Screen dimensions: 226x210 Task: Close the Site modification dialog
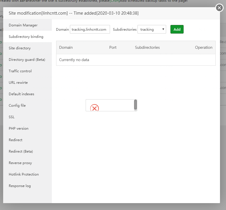[x=219, y=8]
